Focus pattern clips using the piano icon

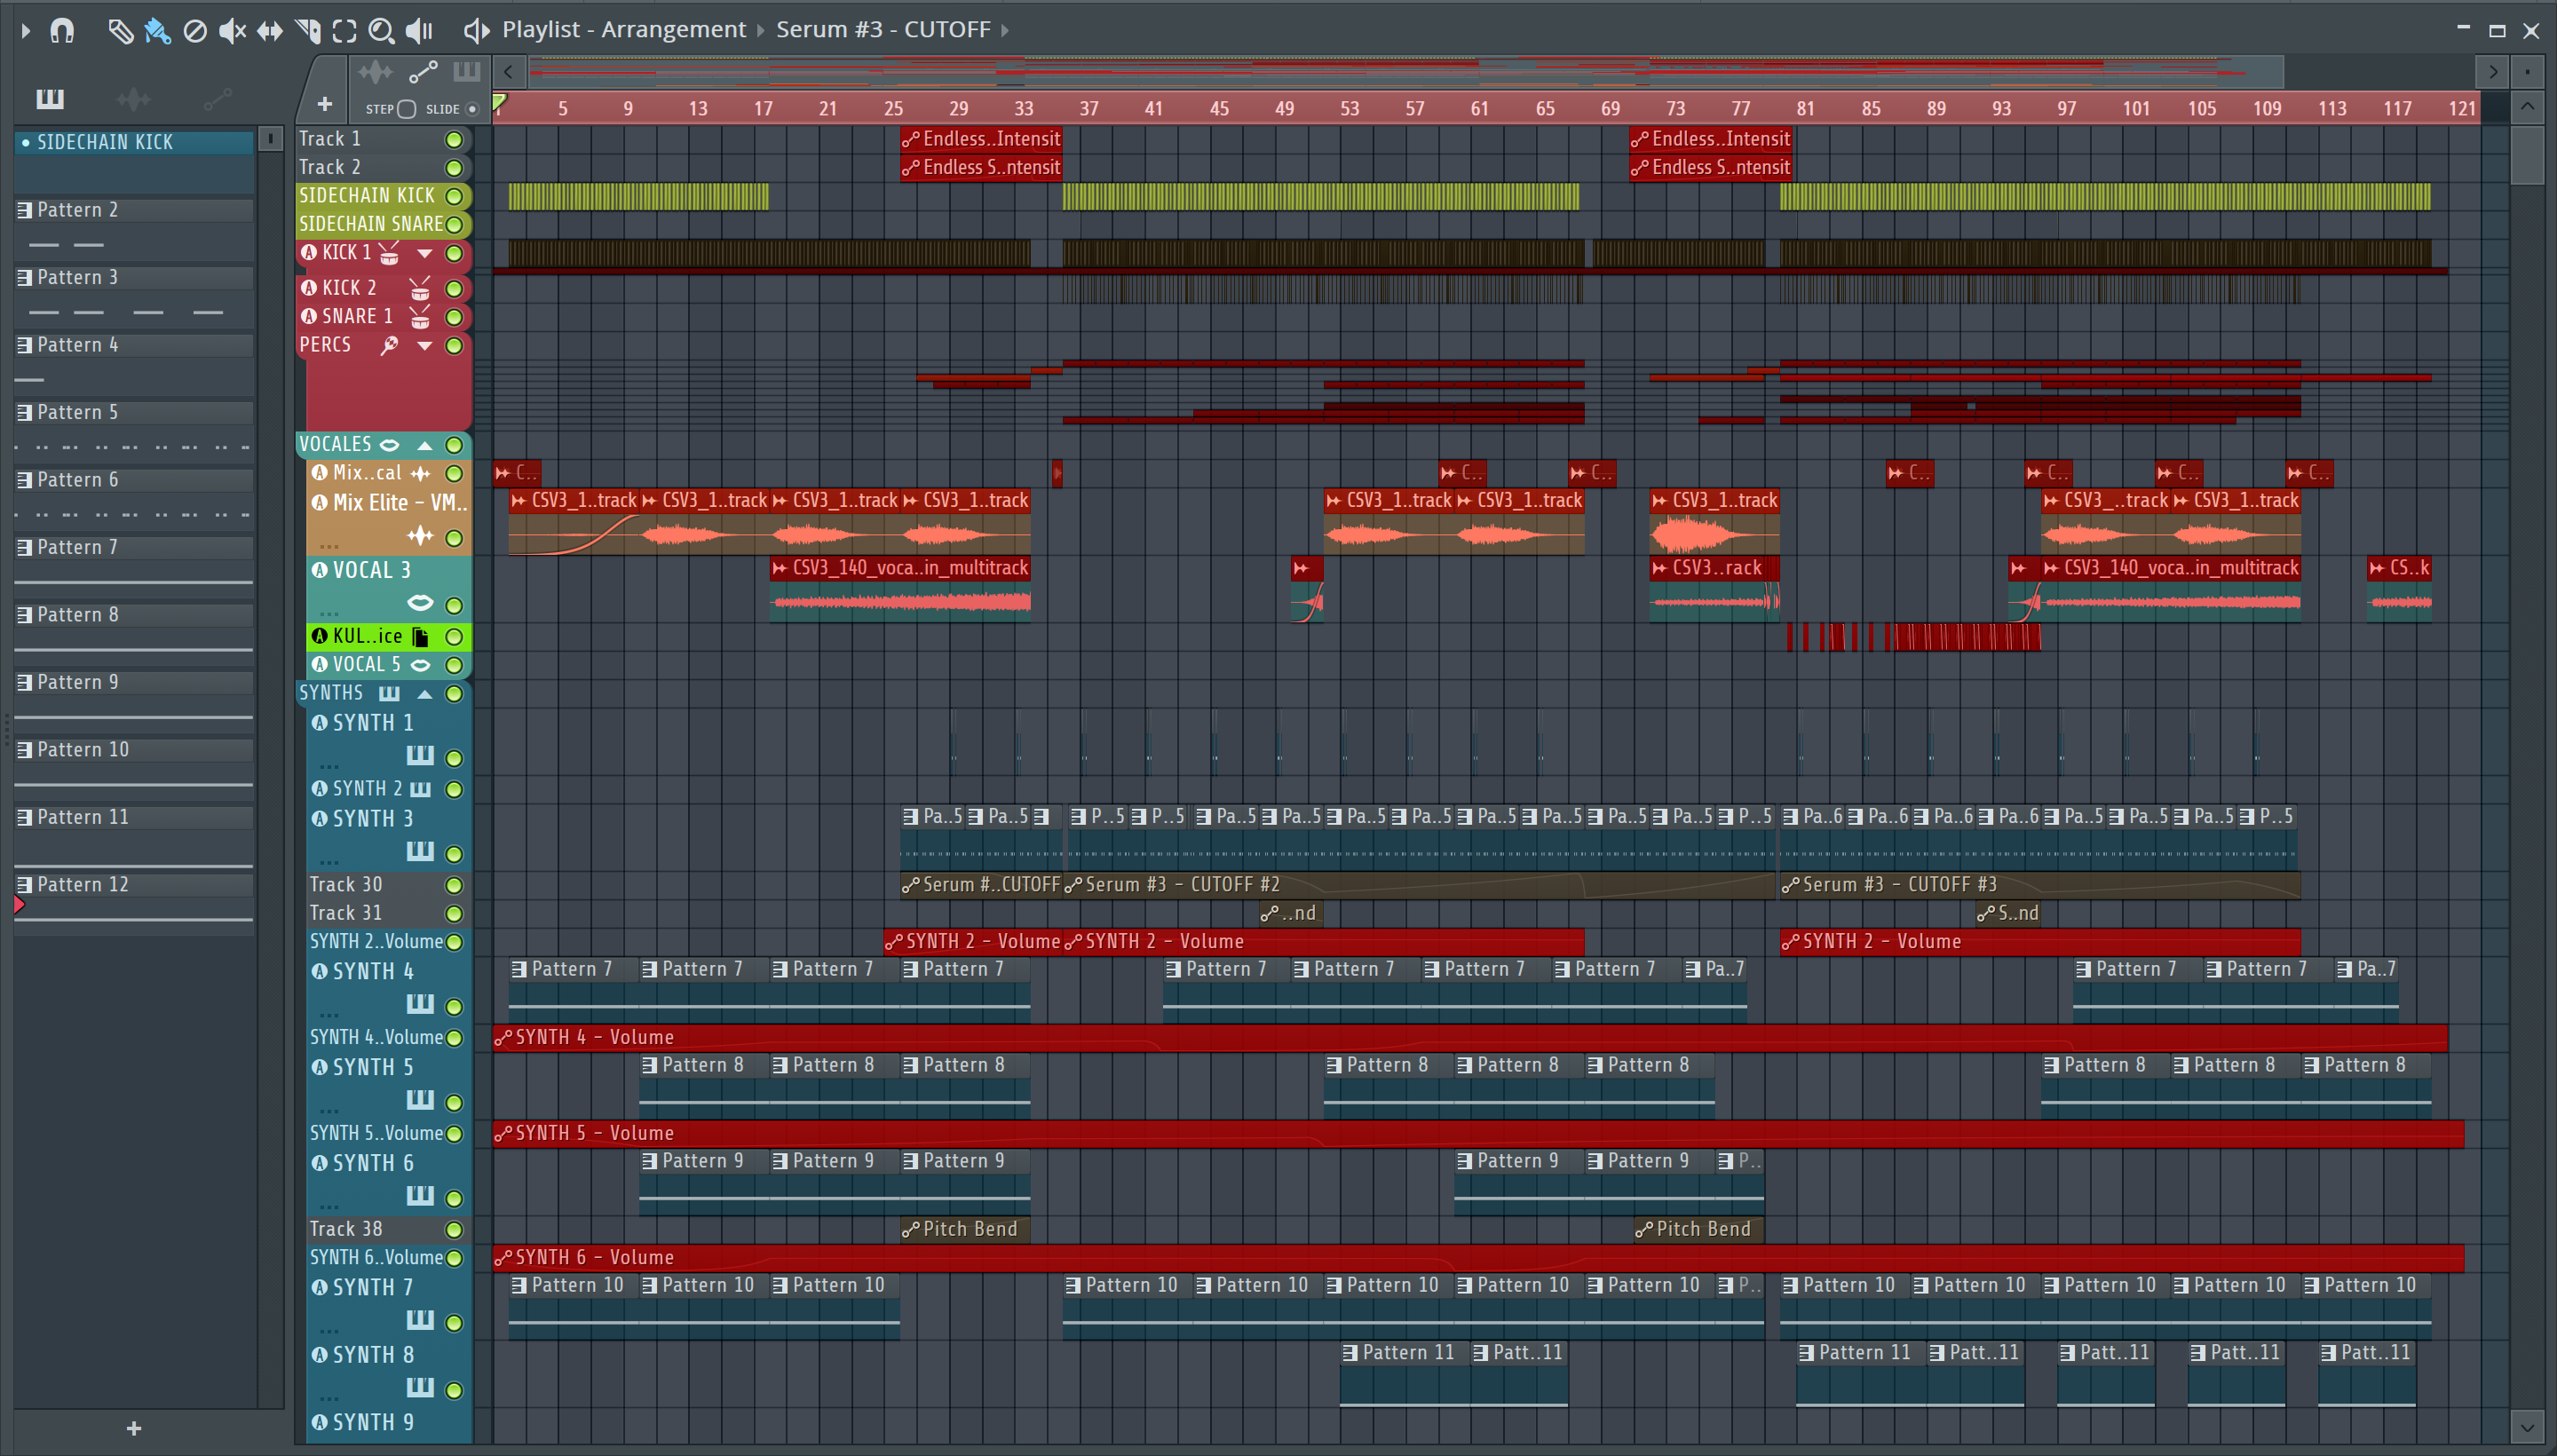[466, 72]
